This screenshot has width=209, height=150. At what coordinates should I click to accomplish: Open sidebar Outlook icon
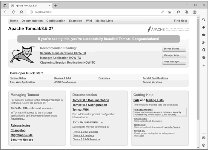click(x=204, y=57)
